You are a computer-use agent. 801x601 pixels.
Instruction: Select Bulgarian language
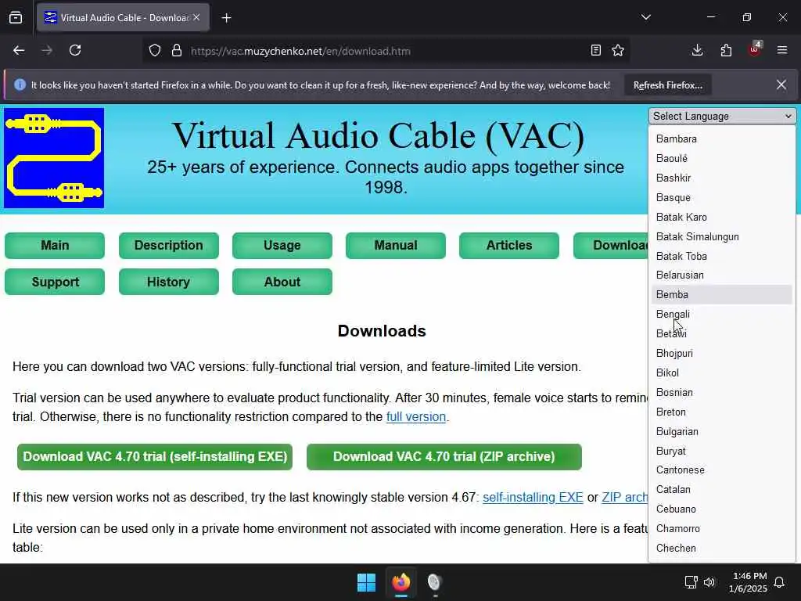pyautogui.click(x=722, y=431)
